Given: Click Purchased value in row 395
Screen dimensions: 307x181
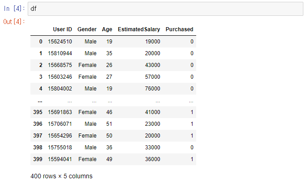Looking at the screenshot, I should pos(192,112).
